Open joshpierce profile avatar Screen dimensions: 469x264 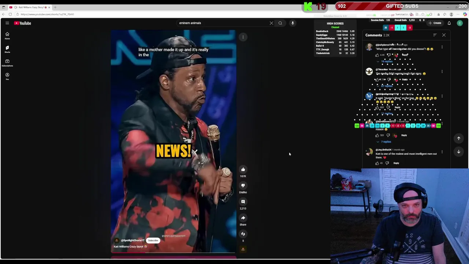(x=369, y=47)
